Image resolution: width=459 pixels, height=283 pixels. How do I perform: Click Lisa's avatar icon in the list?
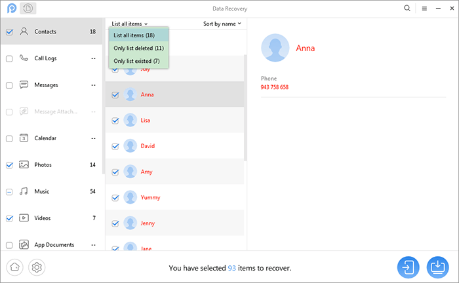tap(130, 120)
